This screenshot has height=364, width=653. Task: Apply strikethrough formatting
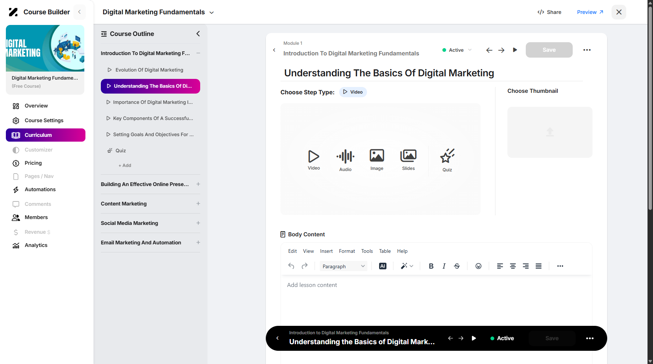pos(456,266)
